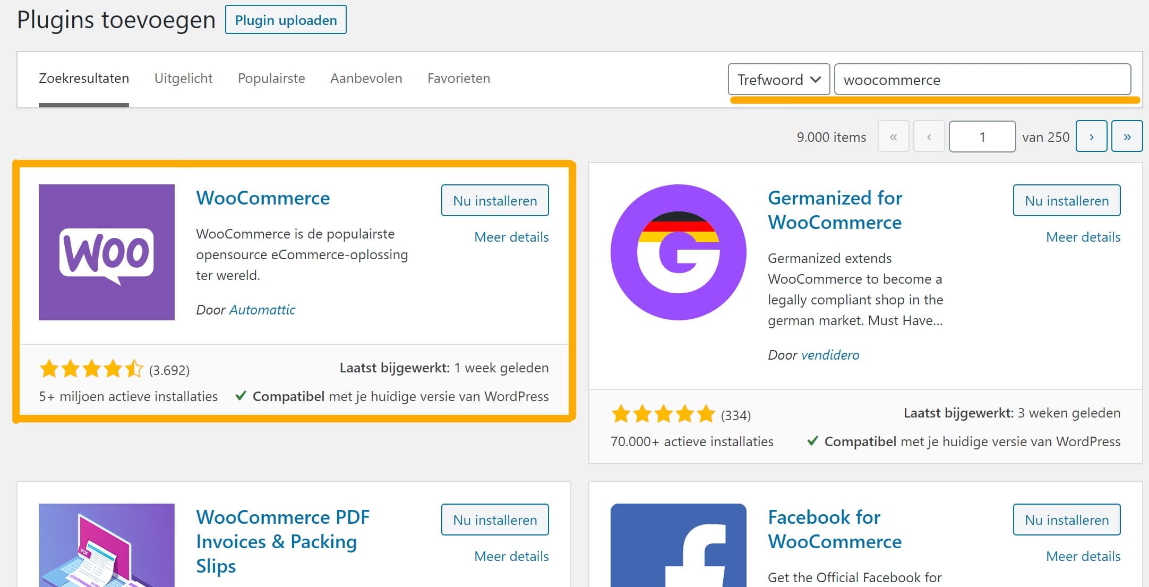Click the 70.000+ actieve installaties text

click(692, 441)
